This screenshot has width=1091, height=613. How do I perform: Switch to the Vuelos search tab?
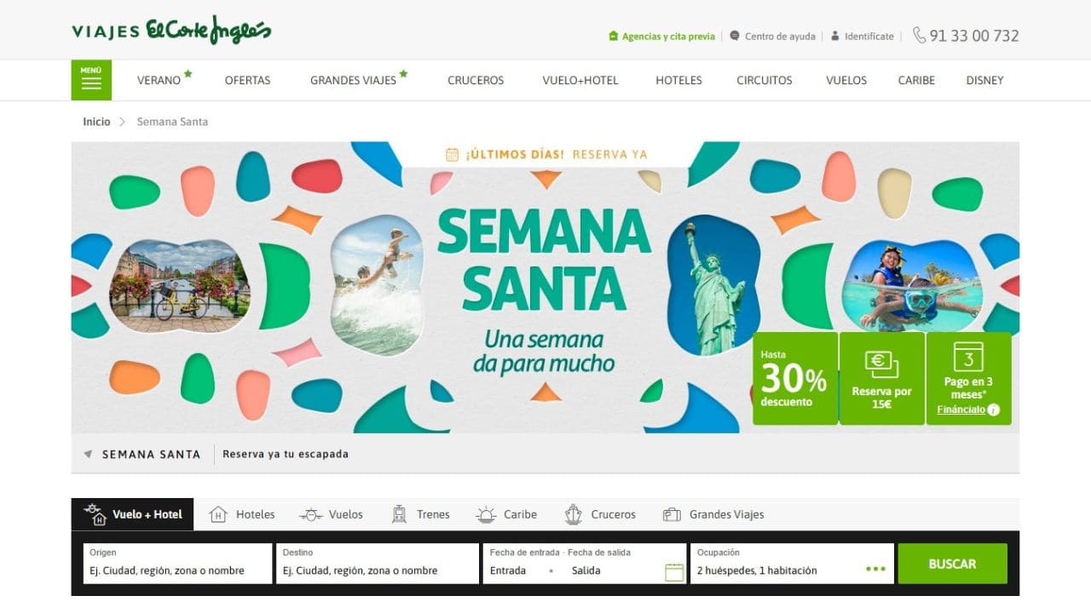tap(331, 514)
